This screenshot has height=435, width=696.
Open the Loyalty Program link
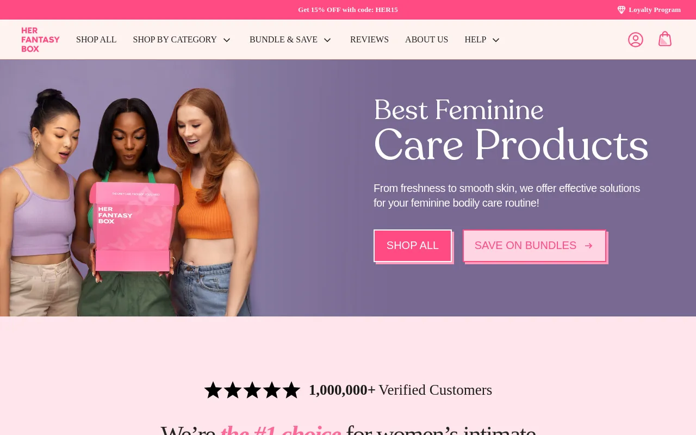[x=654, y=10]
